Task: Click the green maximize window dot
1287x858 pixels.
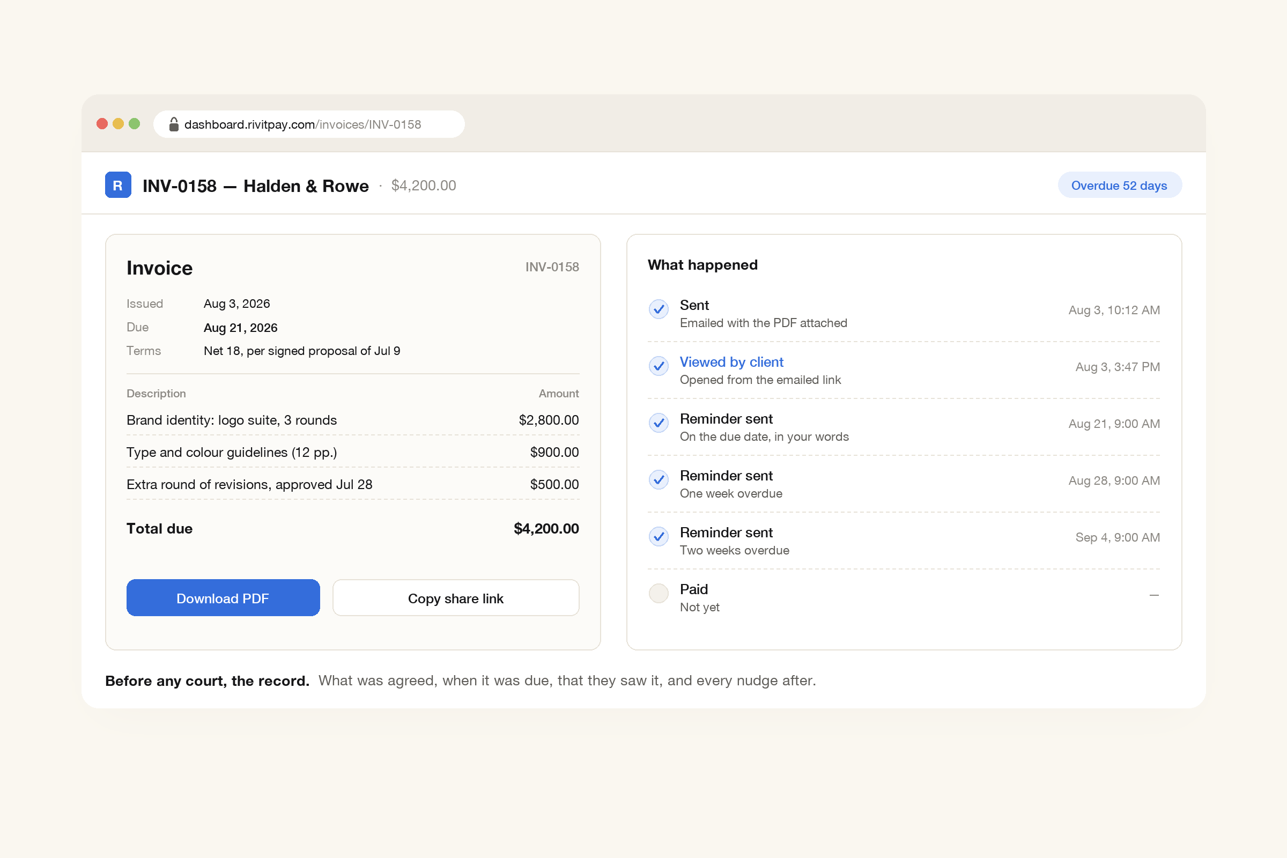Action: pyautogui.click(x=134, y=124)
